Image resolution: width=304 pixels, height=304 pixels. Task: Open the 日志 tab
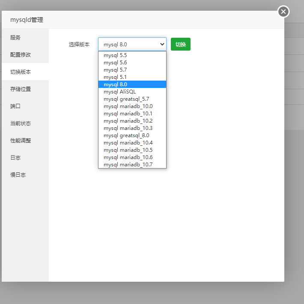(x=25, y=157)
